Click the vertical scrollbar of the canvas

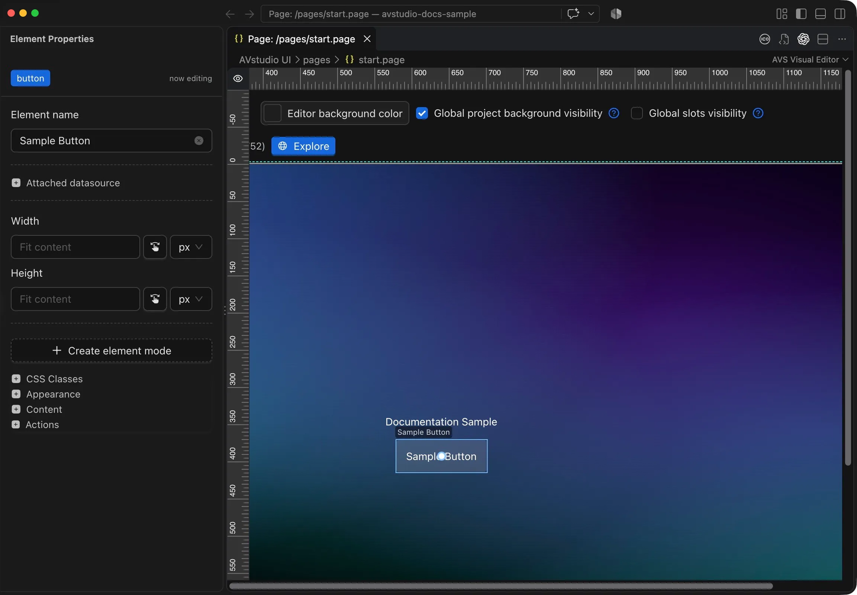pyautogui.click(x=848, y=268)
